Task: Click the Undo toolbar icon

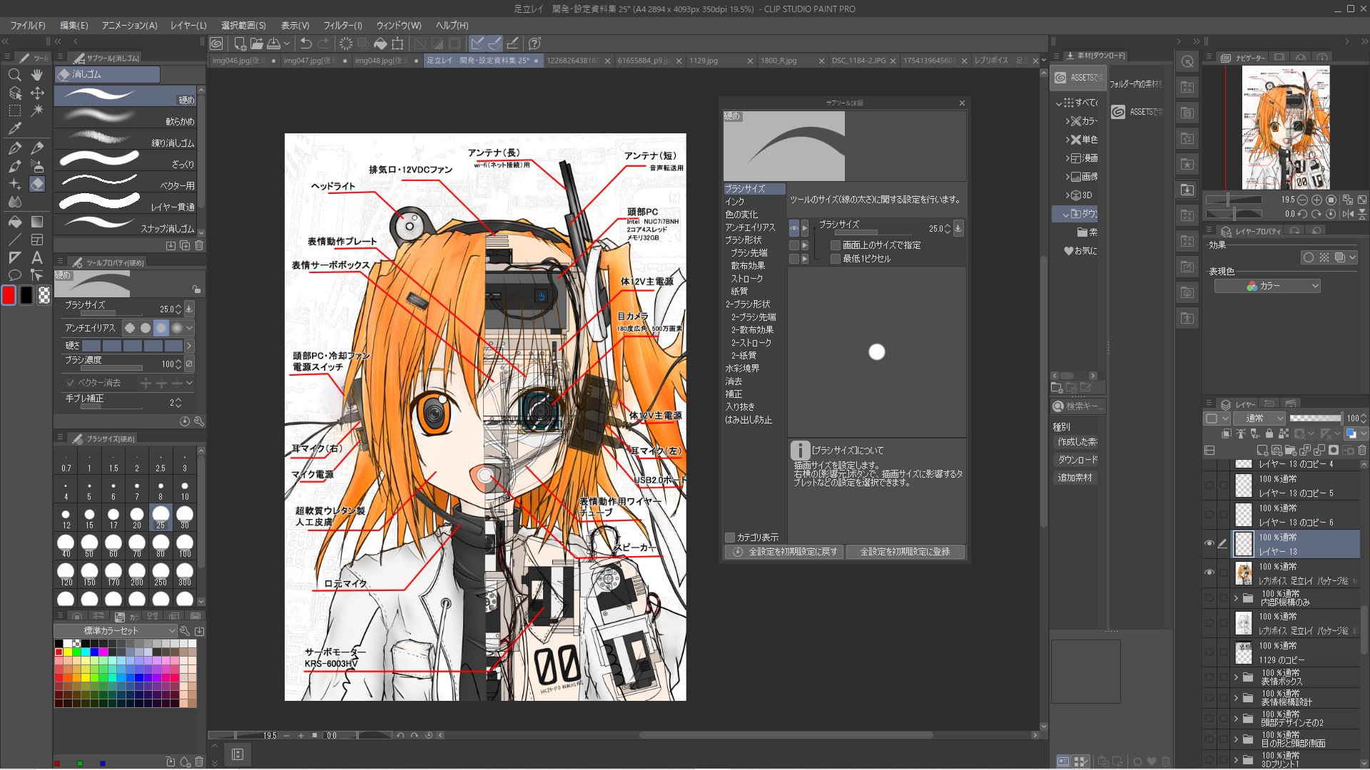Action: pyautogui.click(x=306, y=43)
